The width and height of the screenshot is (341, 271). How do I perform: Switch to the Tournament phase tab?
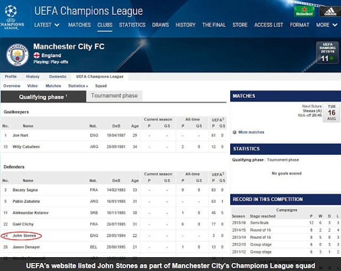(x=114, y=96)
